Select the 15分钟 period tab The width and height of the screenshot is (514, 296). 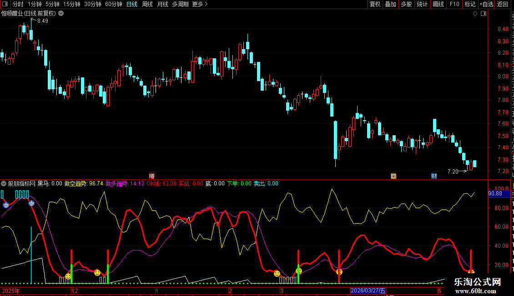[72, 4]
